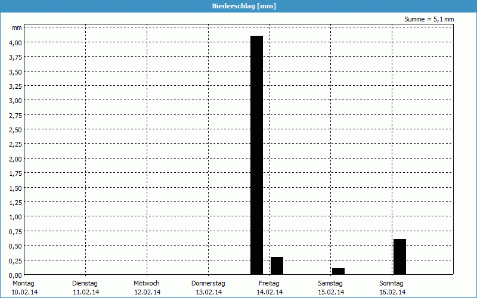Click the 0,75 y-axis value
The width and height of the screenshot is (477, 298).
[16, 232]
